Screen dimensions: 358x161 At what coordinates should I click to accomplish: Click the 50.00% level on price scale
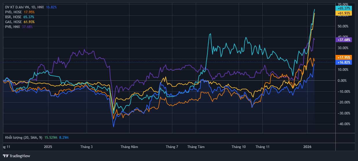(x=343, y=26)
